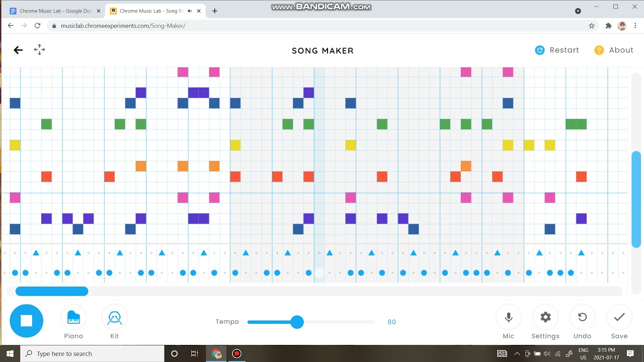
Task: Toggle the last triangle beat on the right
Action: [x=581, y=252]
